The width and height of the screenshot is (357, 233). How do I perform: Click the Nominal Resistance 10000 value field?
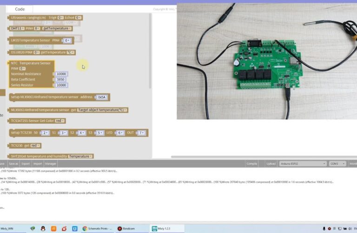coord(61,74)
